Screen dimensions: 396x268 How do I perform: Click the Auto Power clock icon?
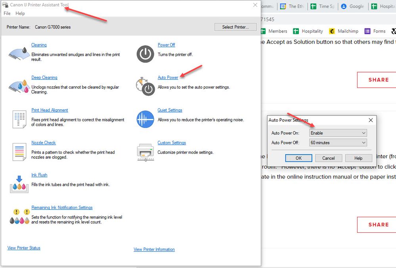[145, 86]
